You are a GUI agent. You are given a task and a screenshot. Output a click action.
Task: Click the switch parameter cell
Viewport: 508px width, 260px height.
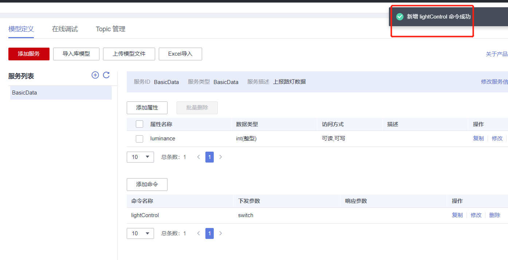(x=246, y=215)
